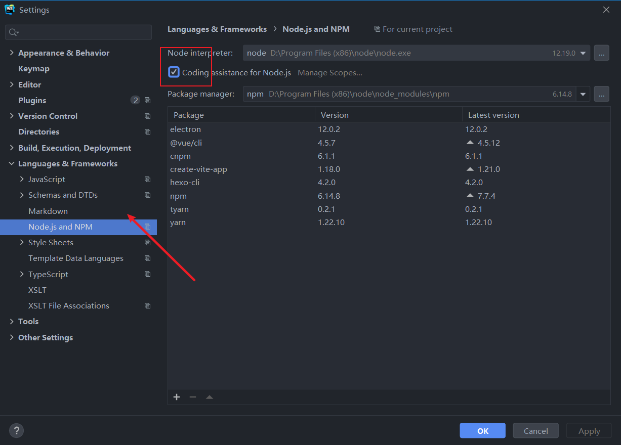
Task: Click project icon beside Directories
Action: tap(147, 131)
